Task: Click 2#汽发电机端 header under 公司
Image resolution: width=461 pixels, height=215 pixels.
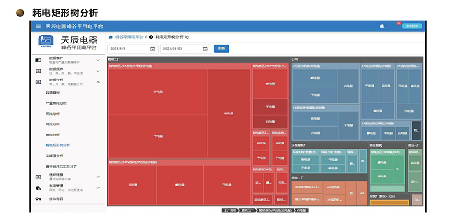Action: pos(325,66)
